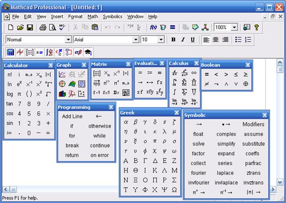Insert X-Y Plot from Graph palette
The width and height of the screenshot is (286, 203).
62,74
